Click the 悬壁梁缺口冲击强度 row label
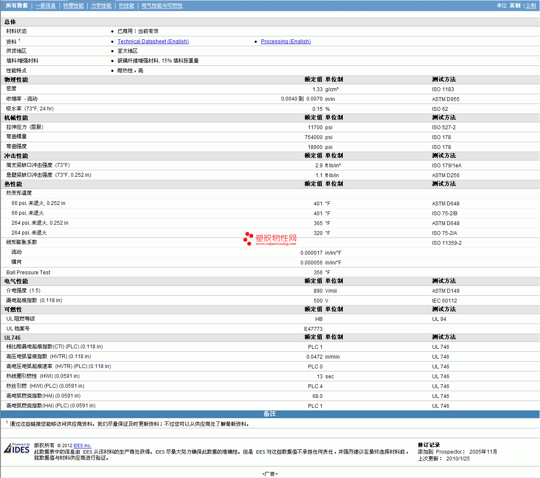Screen dimensions: 540x478 point(49,175)
